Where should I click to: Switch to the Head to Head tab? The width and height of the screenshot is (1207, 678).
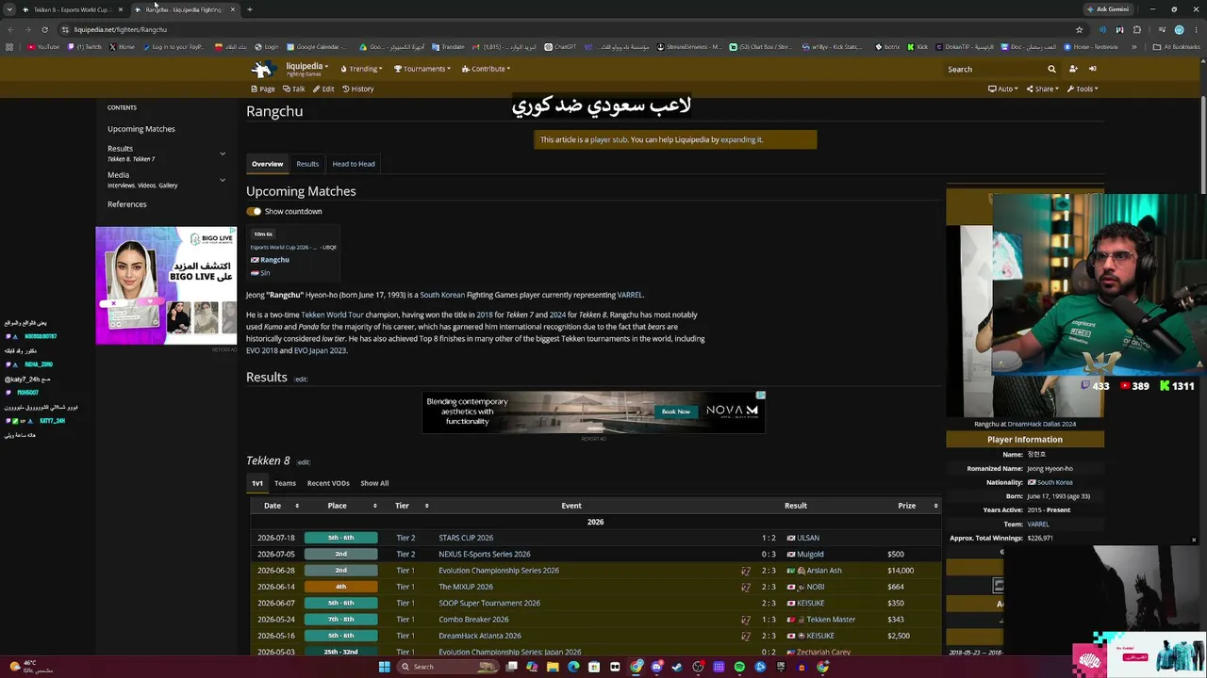coord(354,164)
